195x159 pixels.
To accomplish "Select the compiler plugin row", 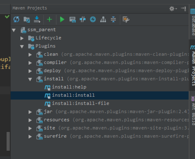I will pyautogui.click(x=99, y=62).
